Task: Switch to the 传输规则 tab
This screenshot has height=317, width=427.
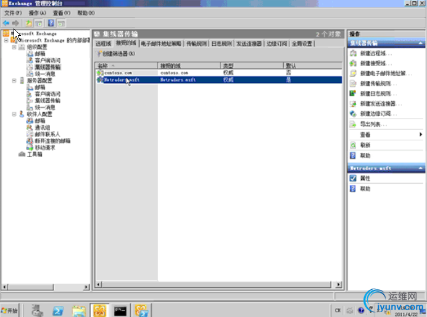Action: pos(196,44)
